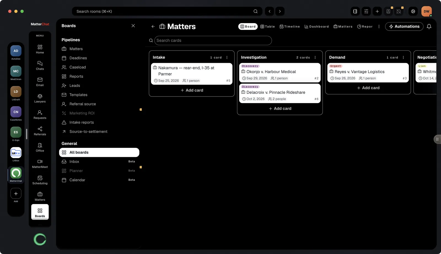Open the AutoDoc workspace icon

(16, 51)
